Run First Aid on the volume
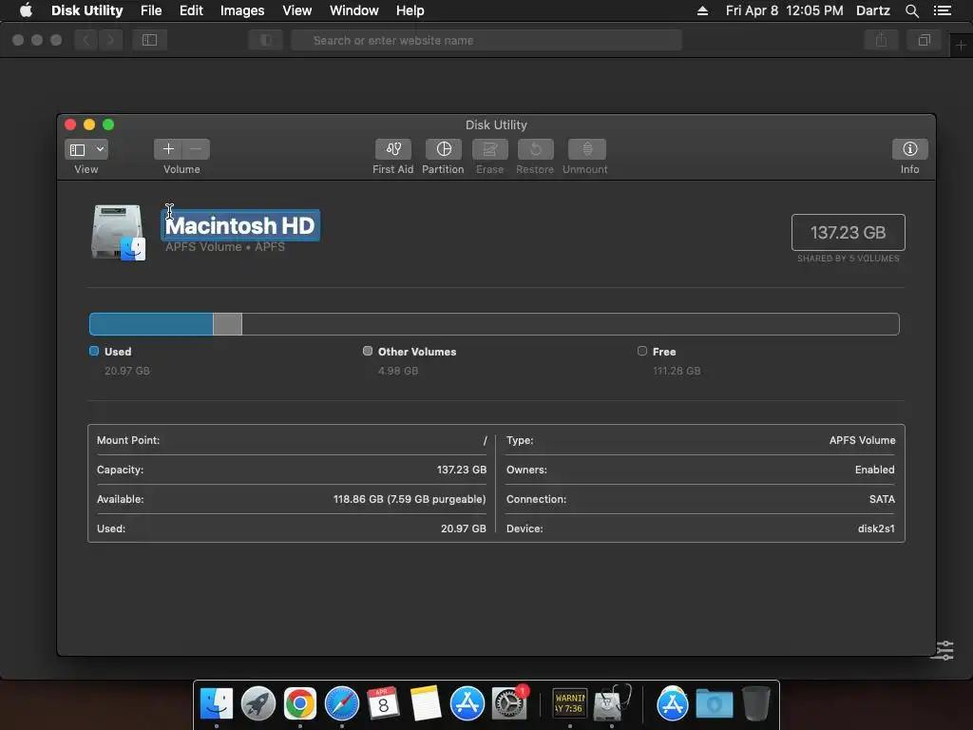This screenshot has height=730, width=973. point(392,149)
